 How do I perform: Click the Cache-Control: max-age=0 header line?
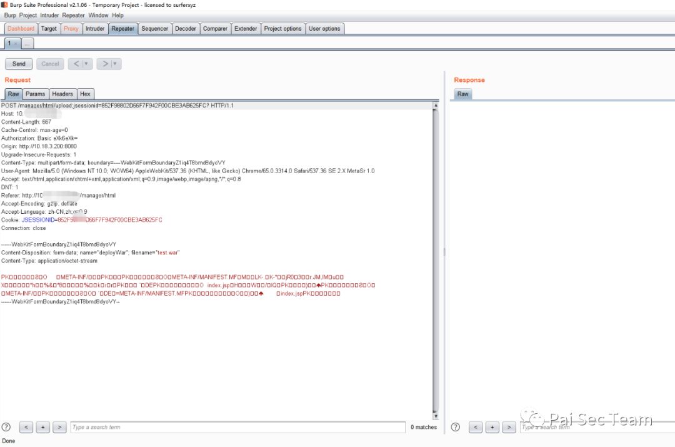pos(34,130)
